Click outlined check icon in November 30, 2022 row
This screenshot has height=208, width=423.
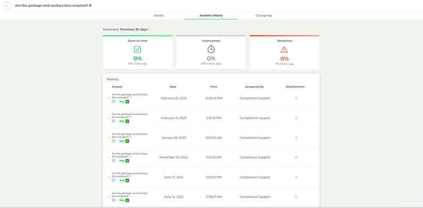click(x=113, y=160)
